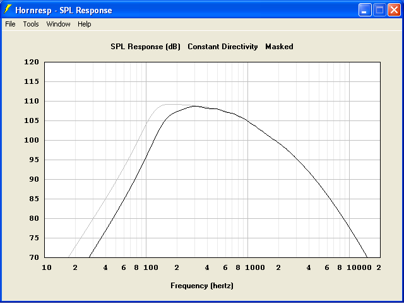Click the 1000 Hz frequency axis label
This screenshot has height=304, width=404.
click(255, 267)
